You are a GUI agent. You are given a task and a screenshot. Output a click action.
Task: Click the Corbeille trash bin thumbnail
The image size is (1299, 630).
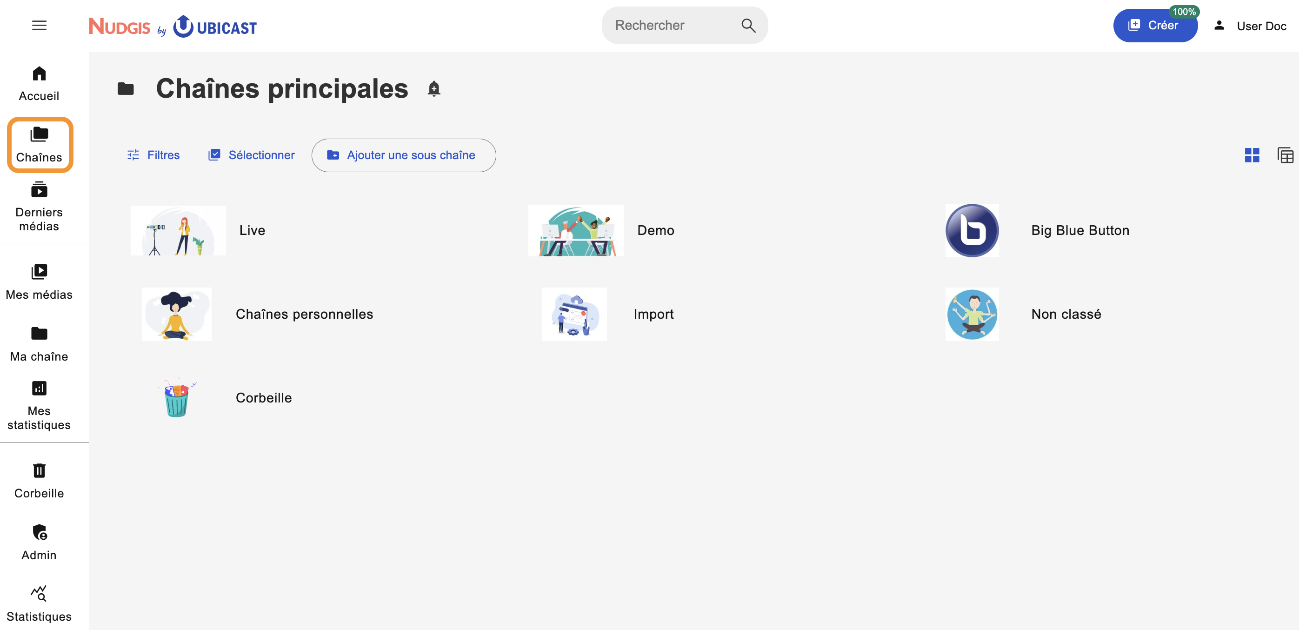[176, 397]
